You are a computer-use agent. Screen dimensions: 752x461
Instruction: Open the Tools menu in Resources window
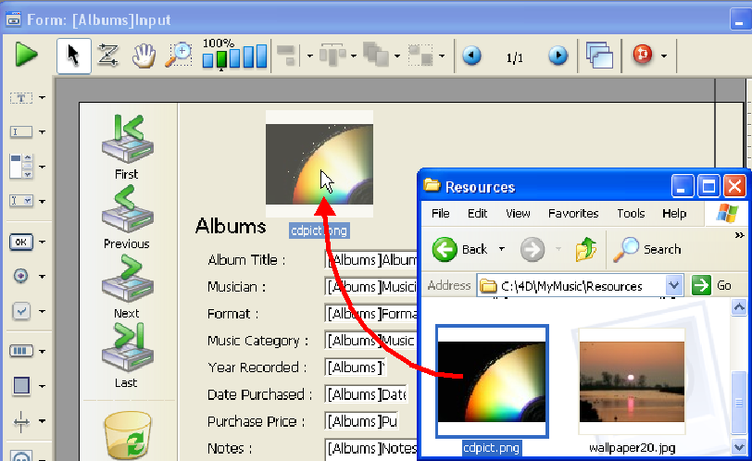tap(631, 213)
